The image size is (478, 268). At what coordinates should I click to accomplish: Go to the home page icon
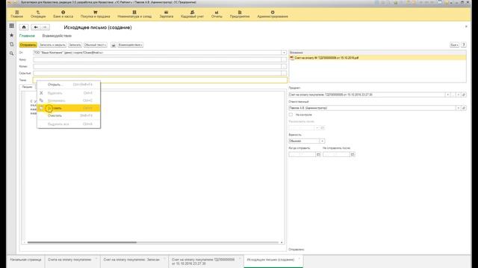pos(24,28)
